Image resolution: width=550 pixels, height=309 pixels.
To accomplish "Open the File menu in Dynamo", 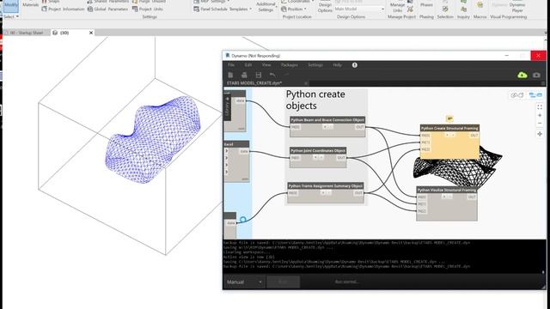I will coord(231,65).
